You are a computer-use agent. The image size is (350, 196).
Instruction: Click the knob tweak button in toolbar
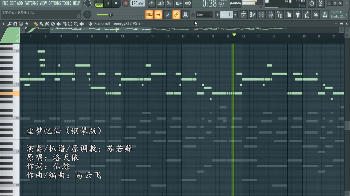coord(185,15)
